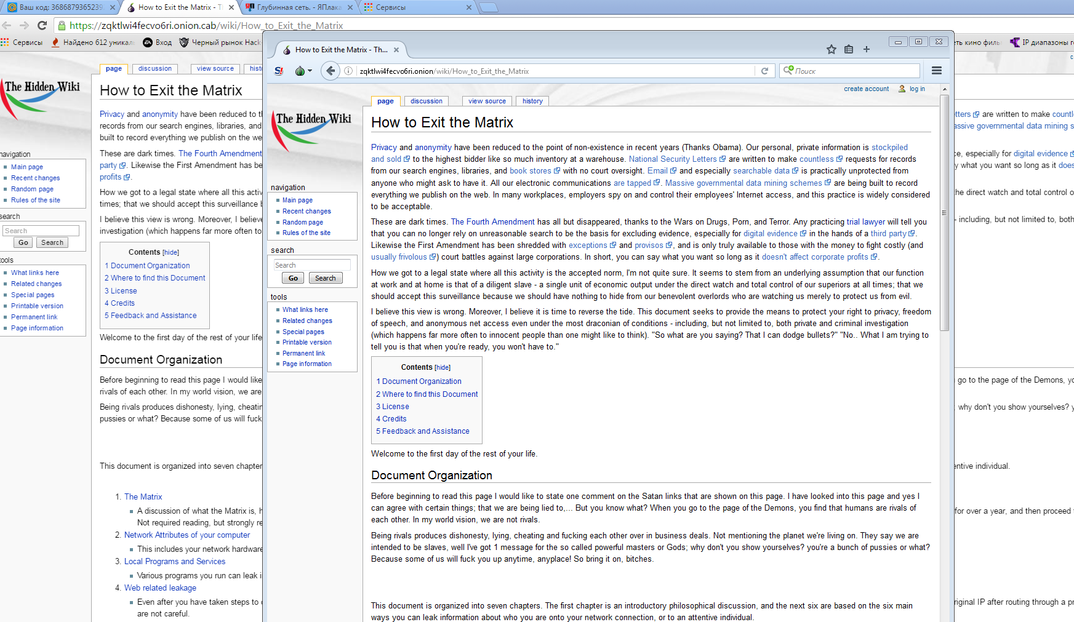Image resolution: width=1074 pixels, height=622 pixels.
Task: Hide the Contents box in Tor window
Action: tap(443, 367)
